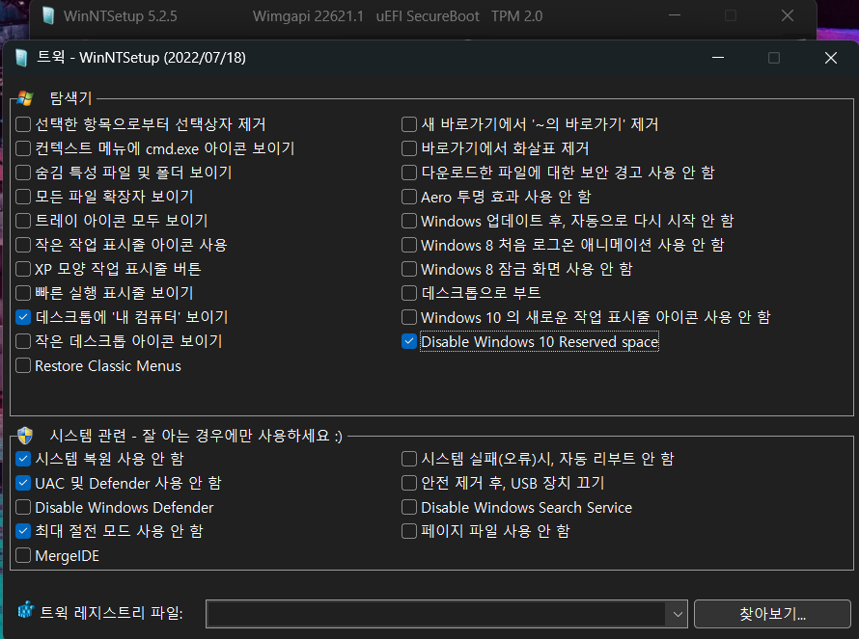
Task: Uncheck 시스템 복원 사용 안 함
Action: point(23,459)
